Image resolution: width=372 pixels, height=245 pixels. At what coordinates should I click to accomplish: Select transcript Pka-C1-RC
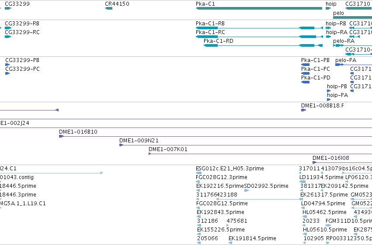259,37
